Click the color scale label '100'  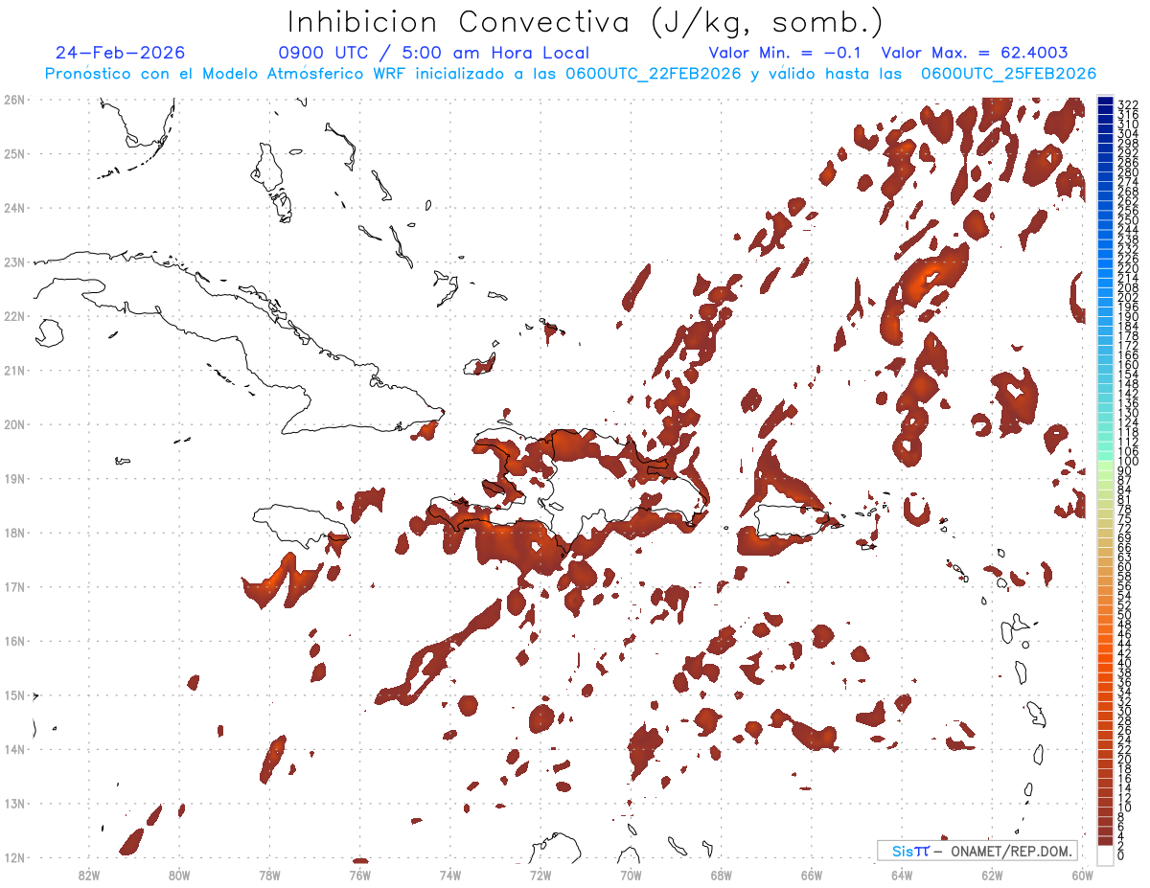[x=1128, y=462]
